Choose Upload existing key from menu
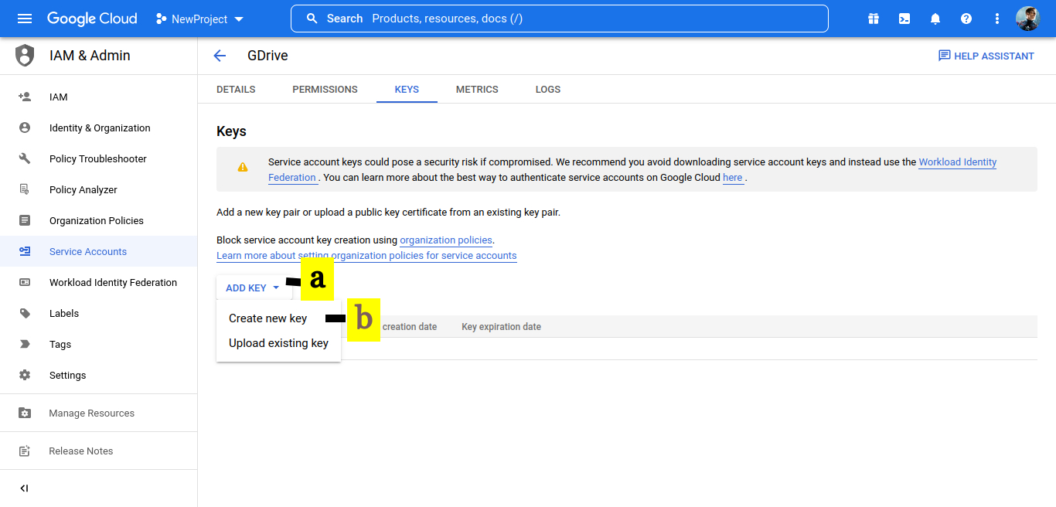Screen dimensions: 1056x507 click(278, 343)
